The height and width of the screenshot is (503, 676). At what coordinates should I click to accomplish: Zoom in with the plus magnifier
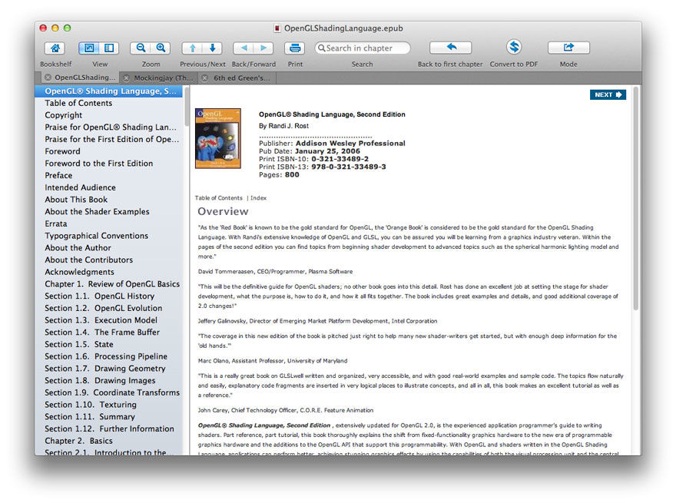tap(161, 48)
